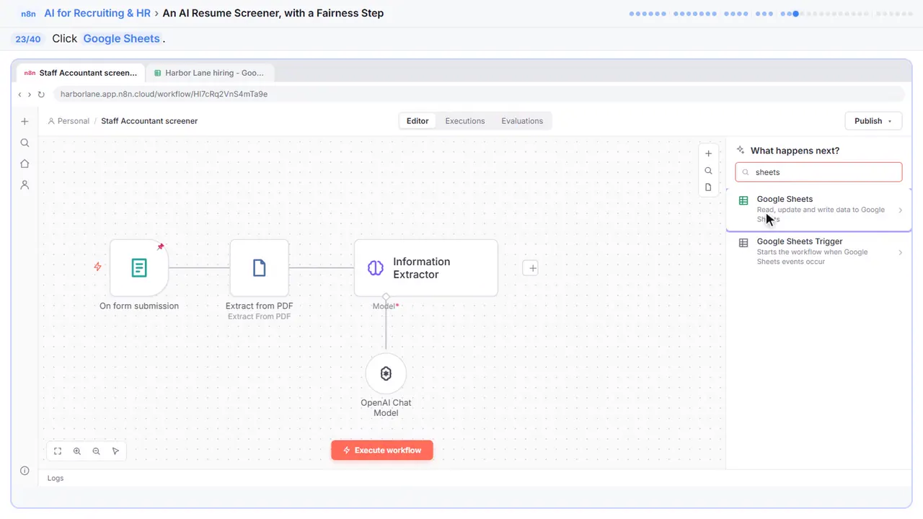
Task: Fit the workflow to view icon
Action: (58, 451)
